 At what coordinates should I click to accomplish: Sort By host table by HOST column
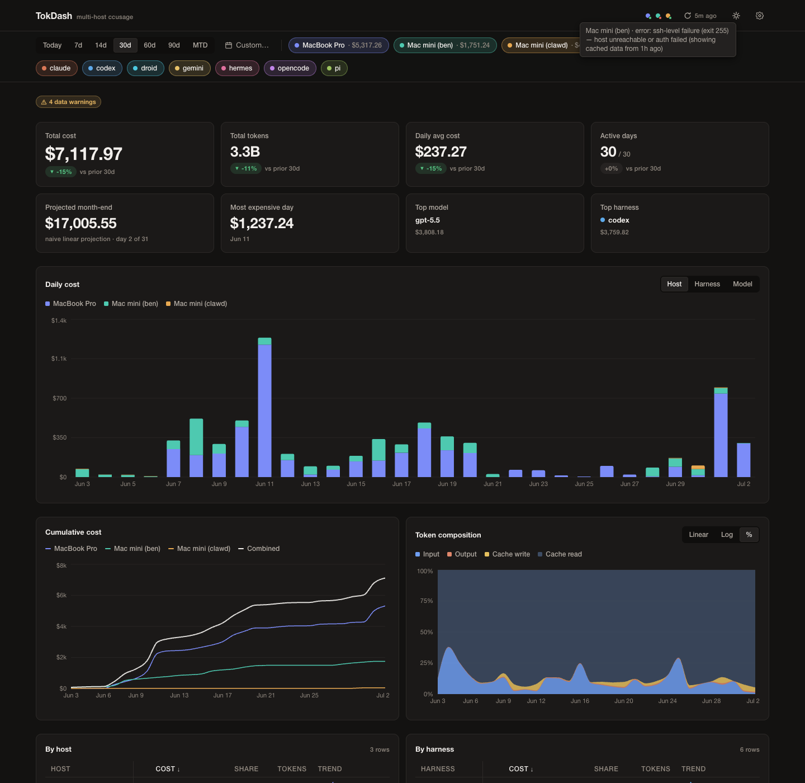pos(60,769)
